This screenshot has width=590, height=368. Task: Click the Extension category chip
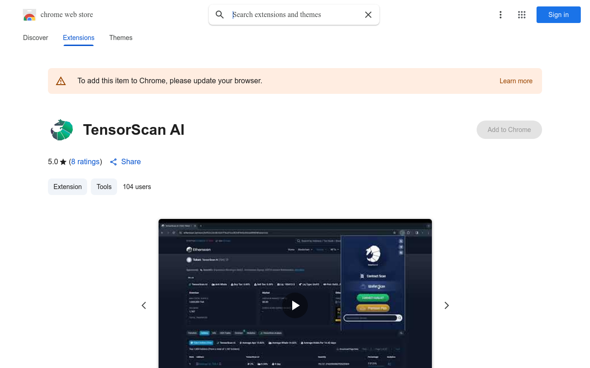tap(67, 187)
